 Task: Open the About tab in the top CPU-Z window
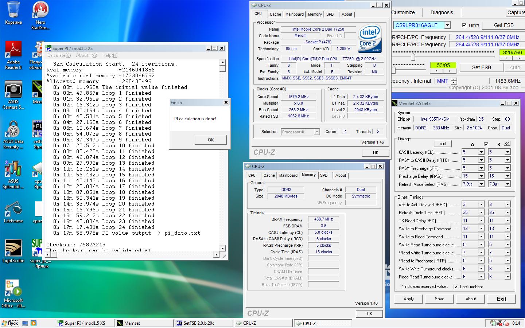click(x=347, y=14)
